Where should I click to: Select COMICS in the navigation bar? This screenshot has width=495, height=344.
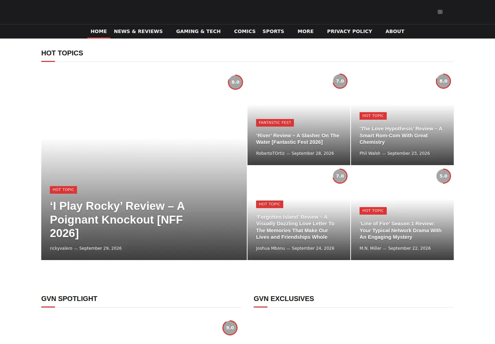(245, 31)
